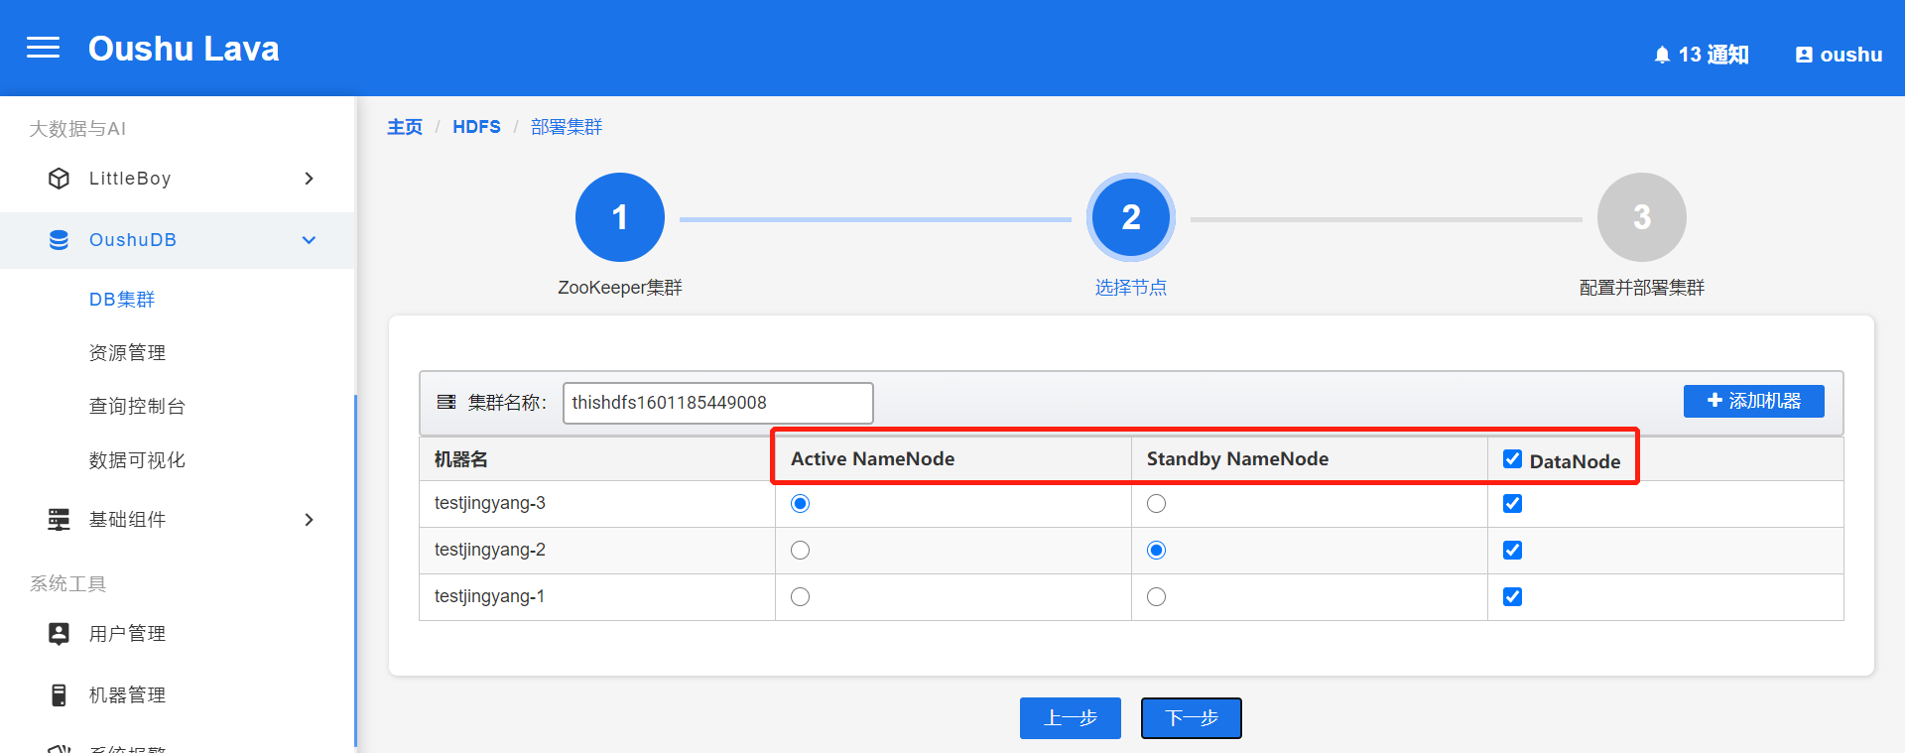
Task: Click the oushu user account icon
Action: [1804, 56]
